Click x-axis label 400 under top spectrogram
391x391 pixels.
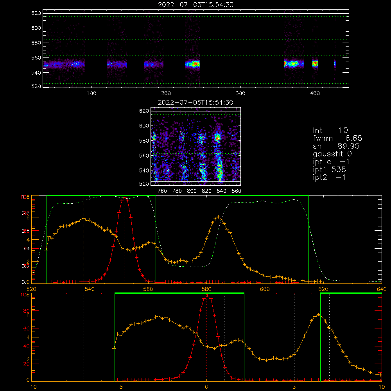click(x=315, y=93)
